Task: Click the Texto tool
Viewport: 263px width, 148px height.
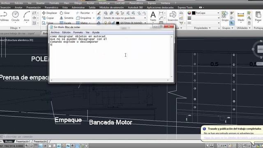Action: (153, 16)
